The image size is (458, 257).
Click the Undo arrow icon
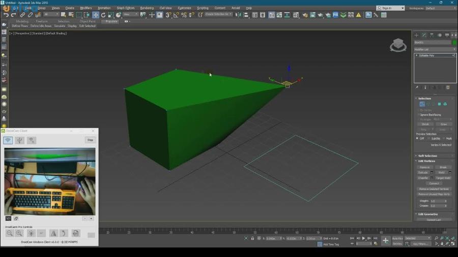pyautogui.click(x=6, y=15)
